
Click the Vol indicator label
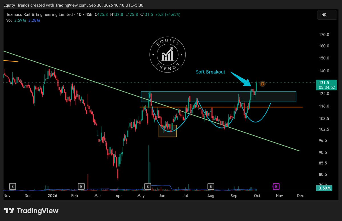pos(9,20)
